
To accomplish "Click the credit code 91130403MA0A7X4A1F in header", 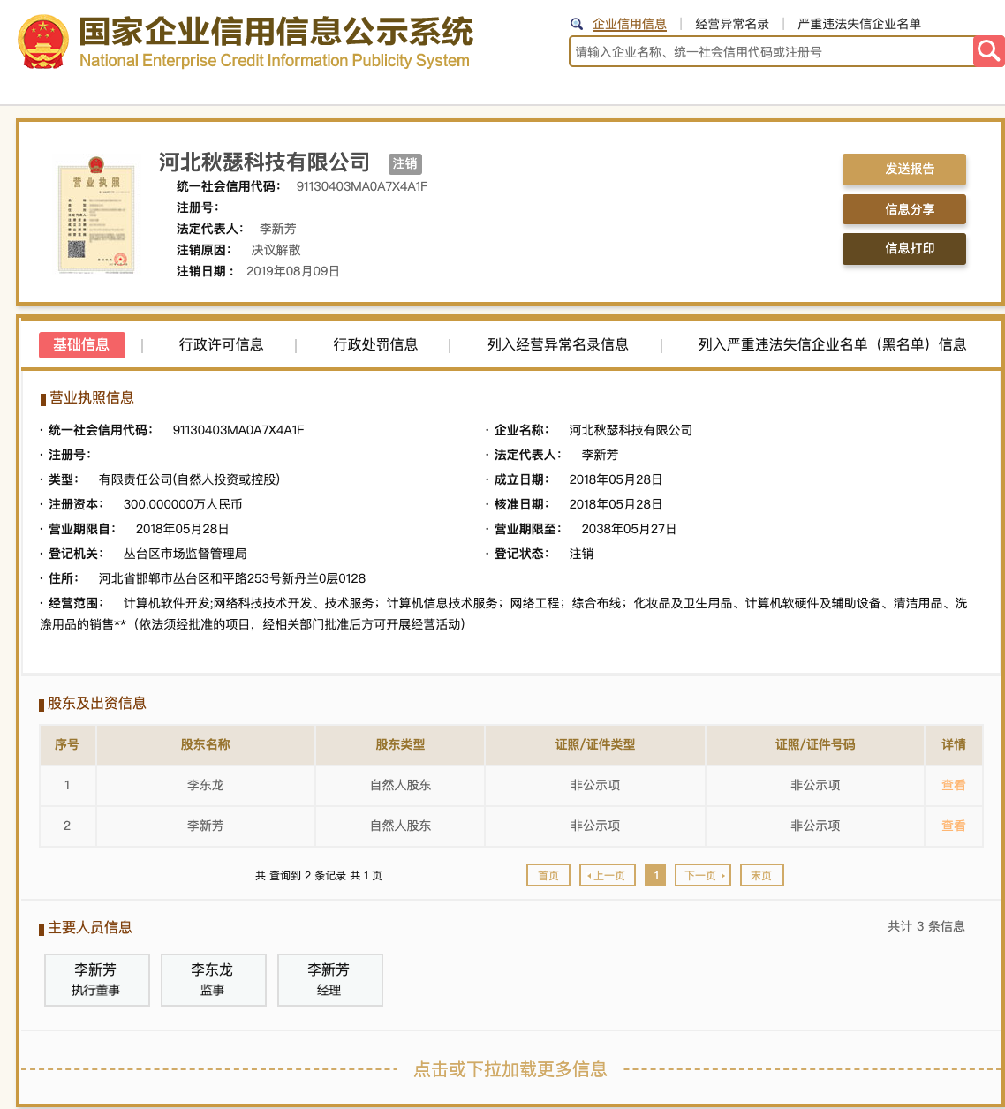I will pos(362,186).
